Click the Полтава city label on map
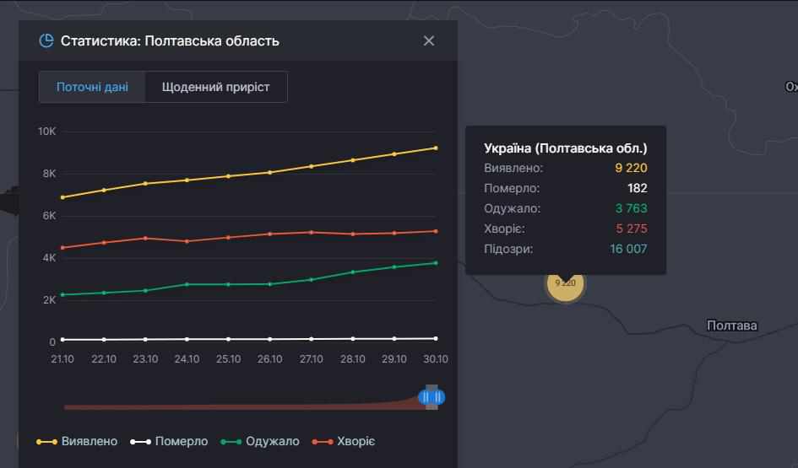The height and width of the screenshot is (468, 798). coord(731,325)
